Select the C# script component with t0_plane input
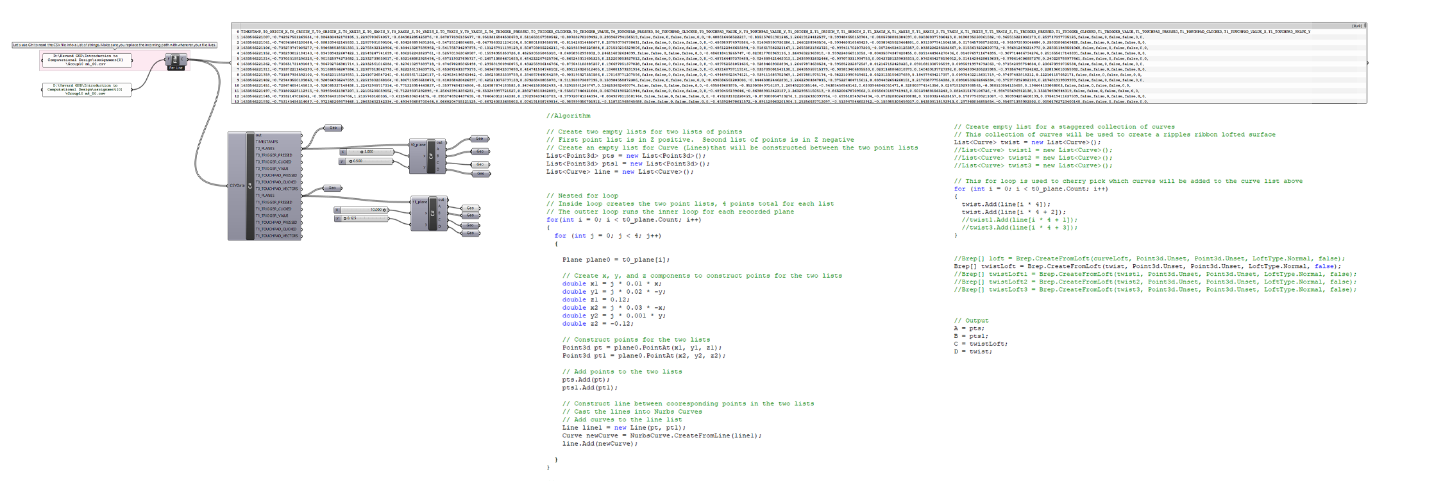 (x=428, y=156)
